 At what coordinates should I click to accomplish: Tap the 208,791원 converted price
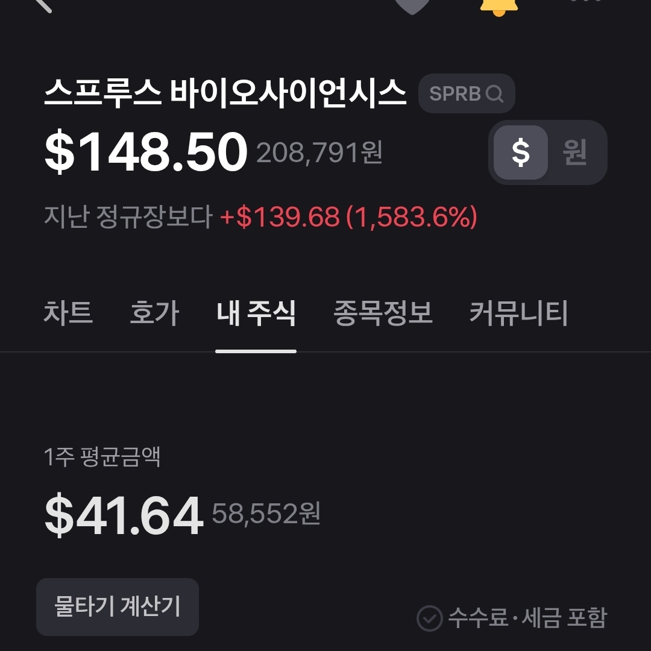319,153
